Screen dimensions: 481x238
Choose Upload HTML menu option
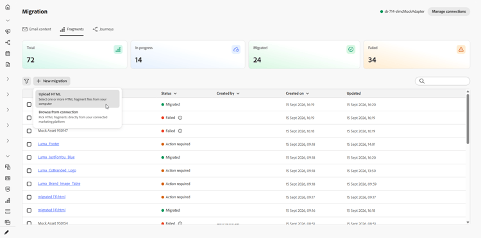[x=78, y=99]
